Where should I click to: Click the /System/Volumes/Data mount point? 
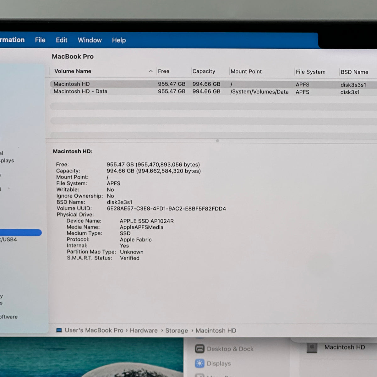(260, 92)
